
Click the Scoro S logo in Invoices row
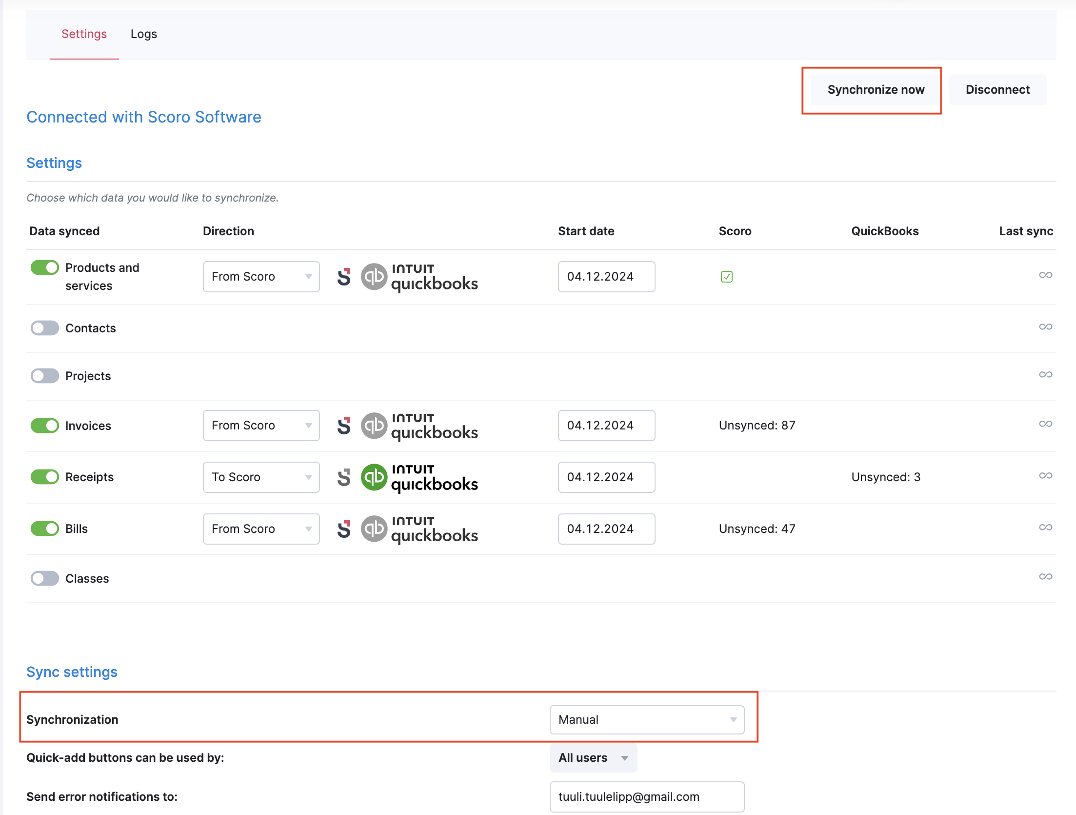pyautogui.click(x=344, y=426)
